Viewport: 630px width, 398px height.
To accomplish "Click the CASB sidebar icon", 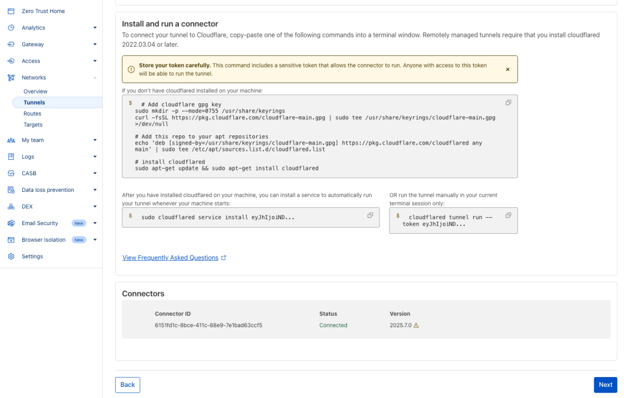I will tap(11, 173).
